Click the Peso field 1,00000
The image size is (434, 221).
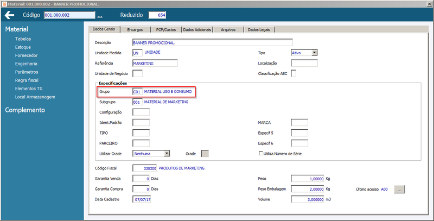click(x=308, y=179)
